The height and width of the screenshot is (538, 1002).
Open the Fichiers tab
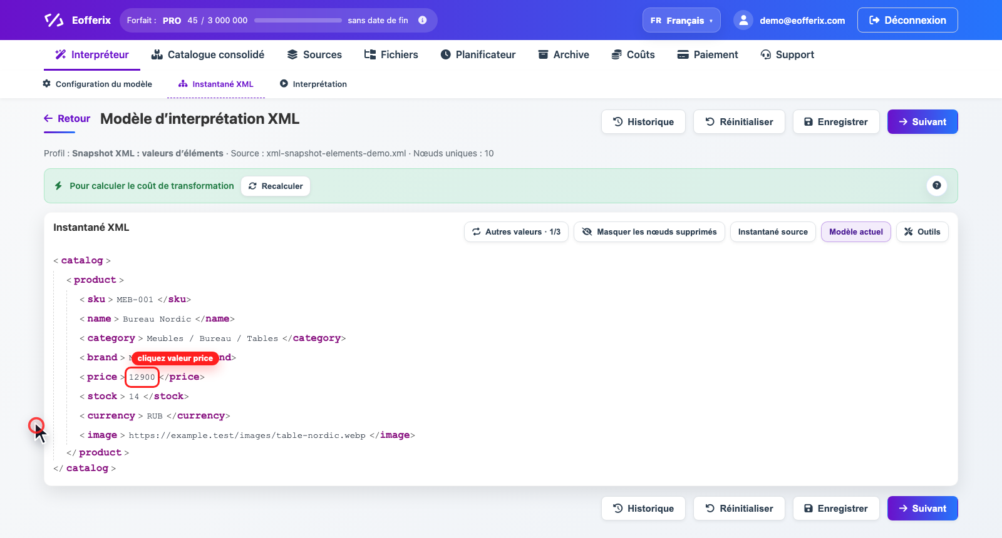[391, 54]
